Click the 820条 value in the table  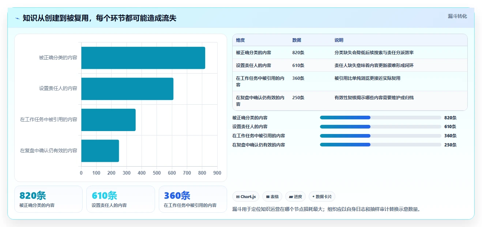(298, 53)
